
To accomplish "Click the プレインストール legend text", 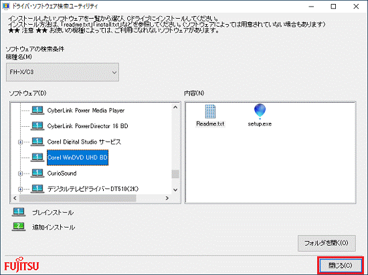I will [x=53, y=212].
